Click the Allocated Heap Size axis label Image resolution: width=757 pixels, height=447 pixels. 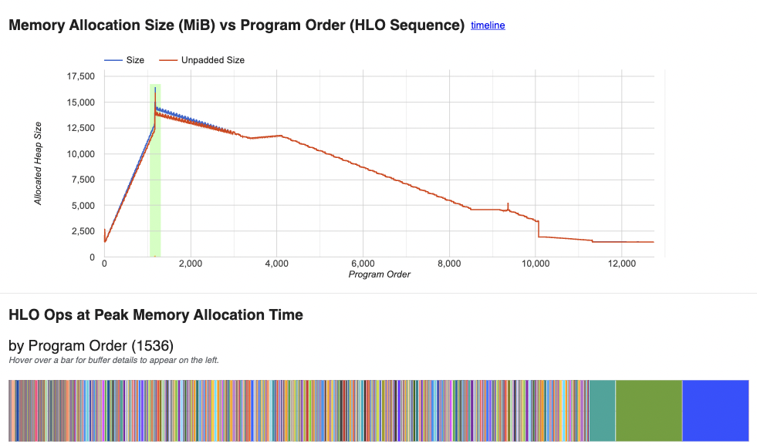tap(36, 162)
